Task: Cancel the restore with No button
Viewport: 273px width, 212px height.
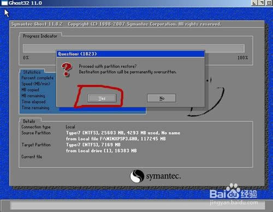Action: (162, 98)
